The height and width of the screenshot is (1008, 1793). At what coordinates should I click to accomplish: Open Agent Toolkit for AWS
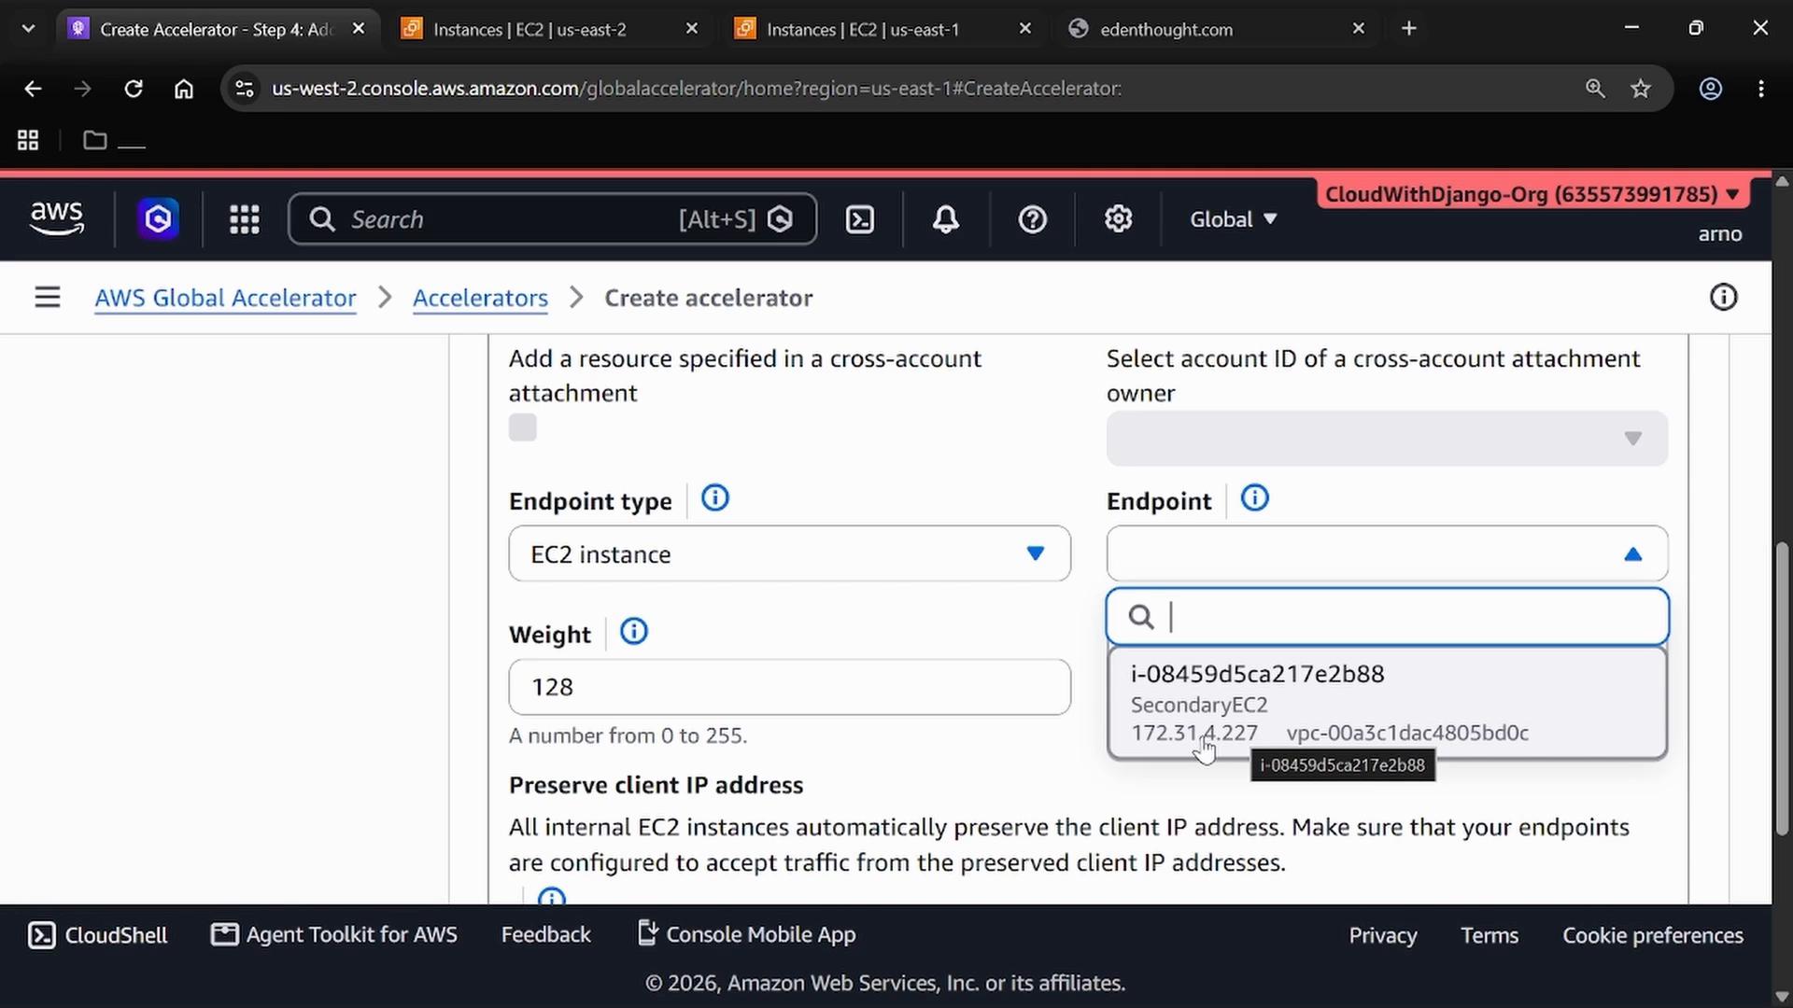pos(334,934)
